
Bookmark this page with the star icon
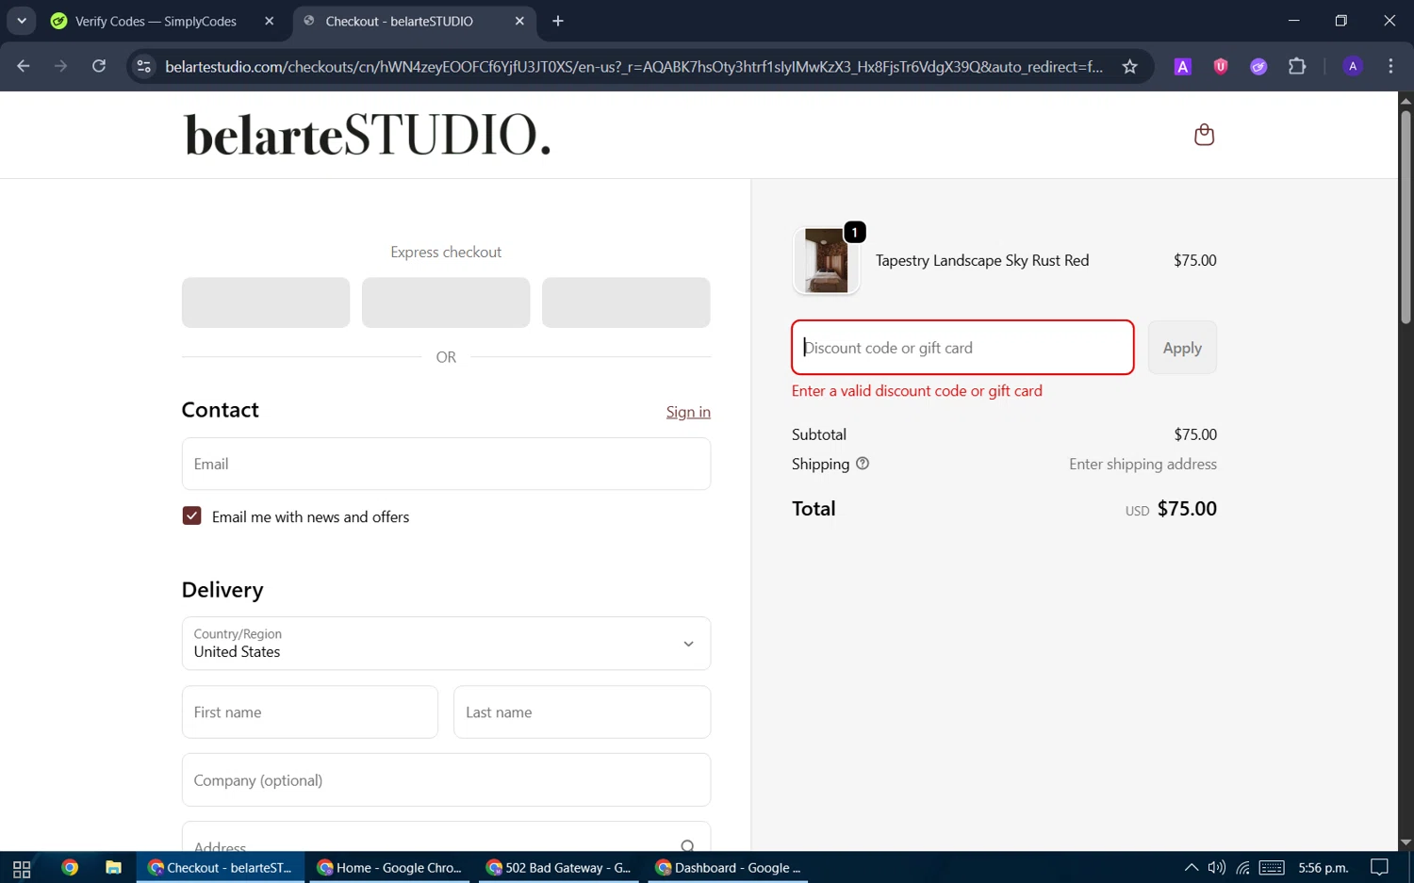(x=1129, y=66)
